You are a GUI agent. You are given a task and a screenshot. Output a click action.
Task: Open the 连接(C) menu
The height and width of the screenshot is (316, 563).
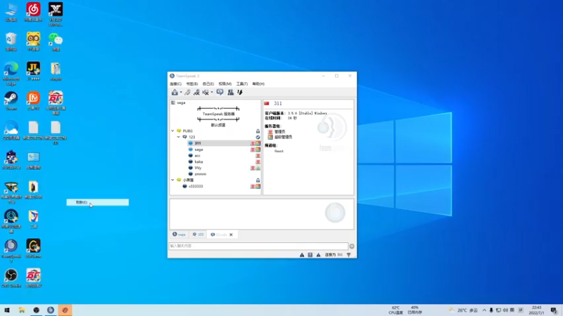coord(175,84)
